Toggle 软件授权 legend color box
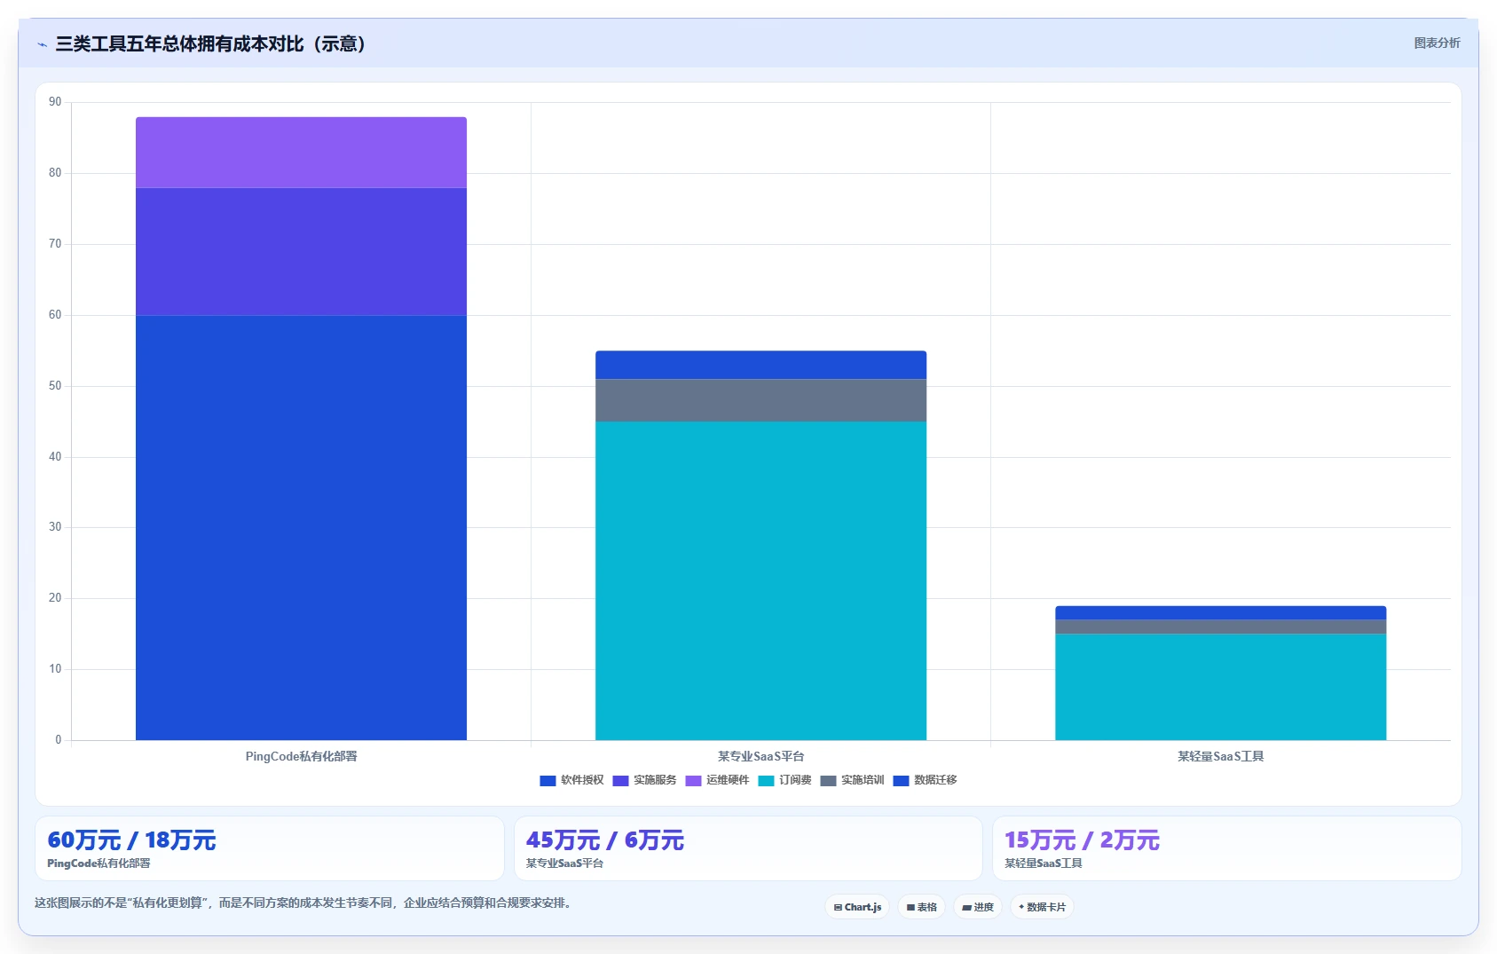This screenshot has height=954, width=1497. (548, 781)
